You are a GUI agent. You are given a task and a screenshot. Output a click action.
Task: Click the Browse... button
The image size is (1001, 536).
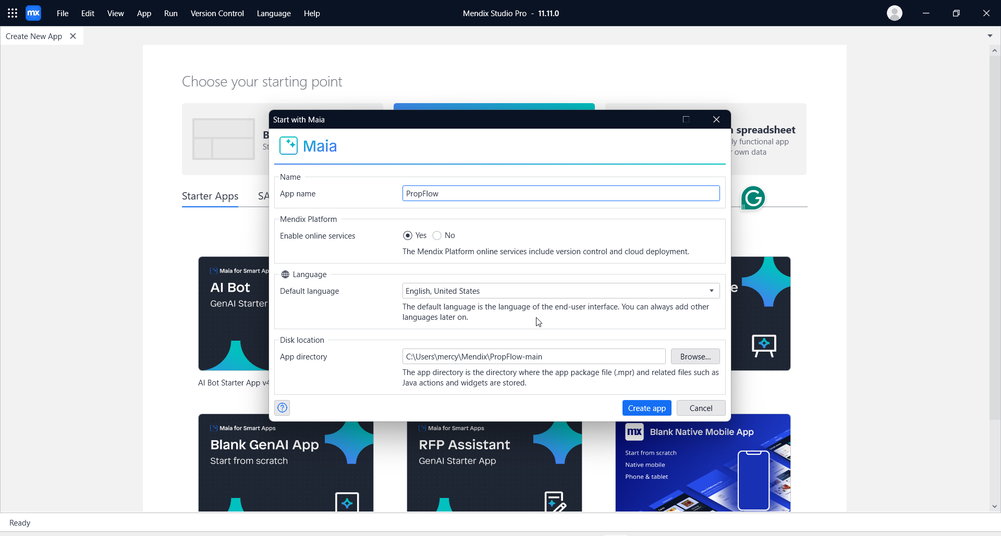pyautogui.click(x=695, y=356)
